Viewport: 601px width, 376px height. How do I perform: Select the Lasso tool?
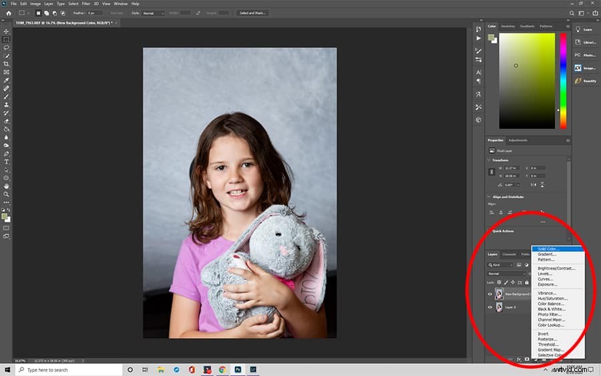coord(6,48)
